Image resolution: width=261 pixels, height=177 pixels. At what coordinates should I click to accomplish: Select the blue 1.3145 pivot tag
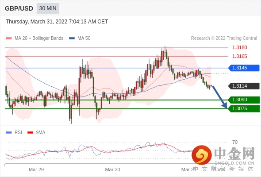coord(244,68)
